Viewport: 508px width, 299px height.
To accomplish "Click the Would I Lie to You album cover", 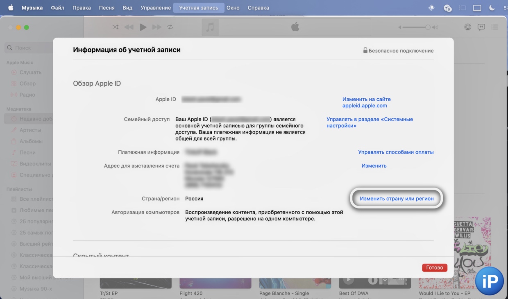I will click(455, 253).
